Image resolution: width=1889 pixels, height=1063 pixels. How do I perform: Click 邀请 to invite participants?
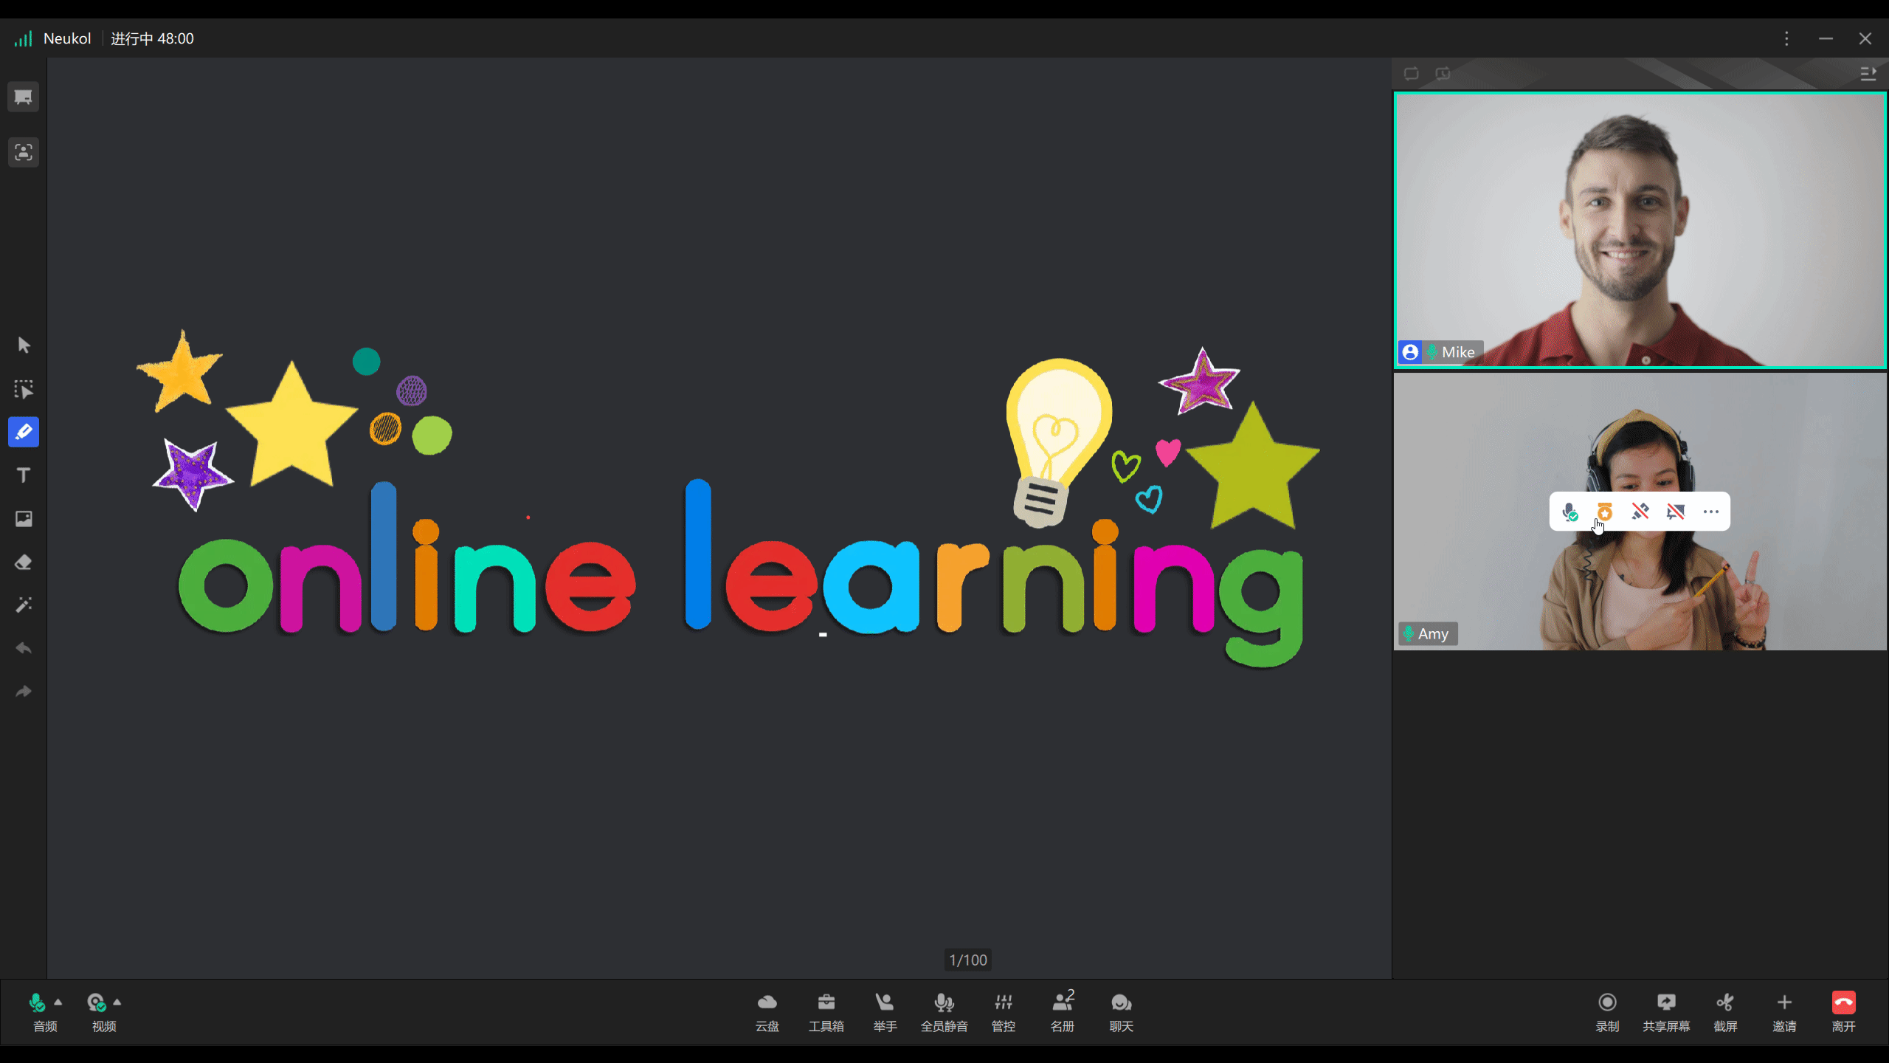[1784, 1012]
